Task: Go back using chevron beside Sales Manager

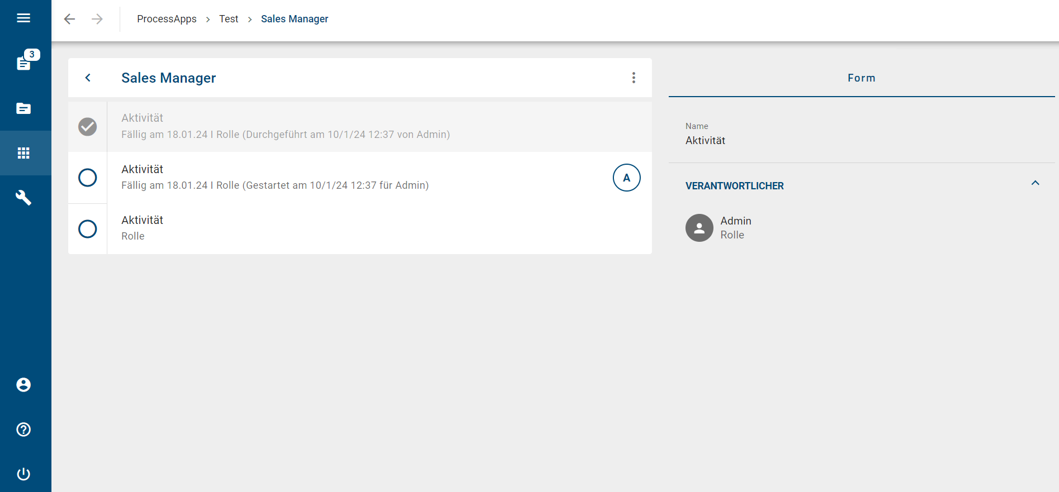Action: 88,78
